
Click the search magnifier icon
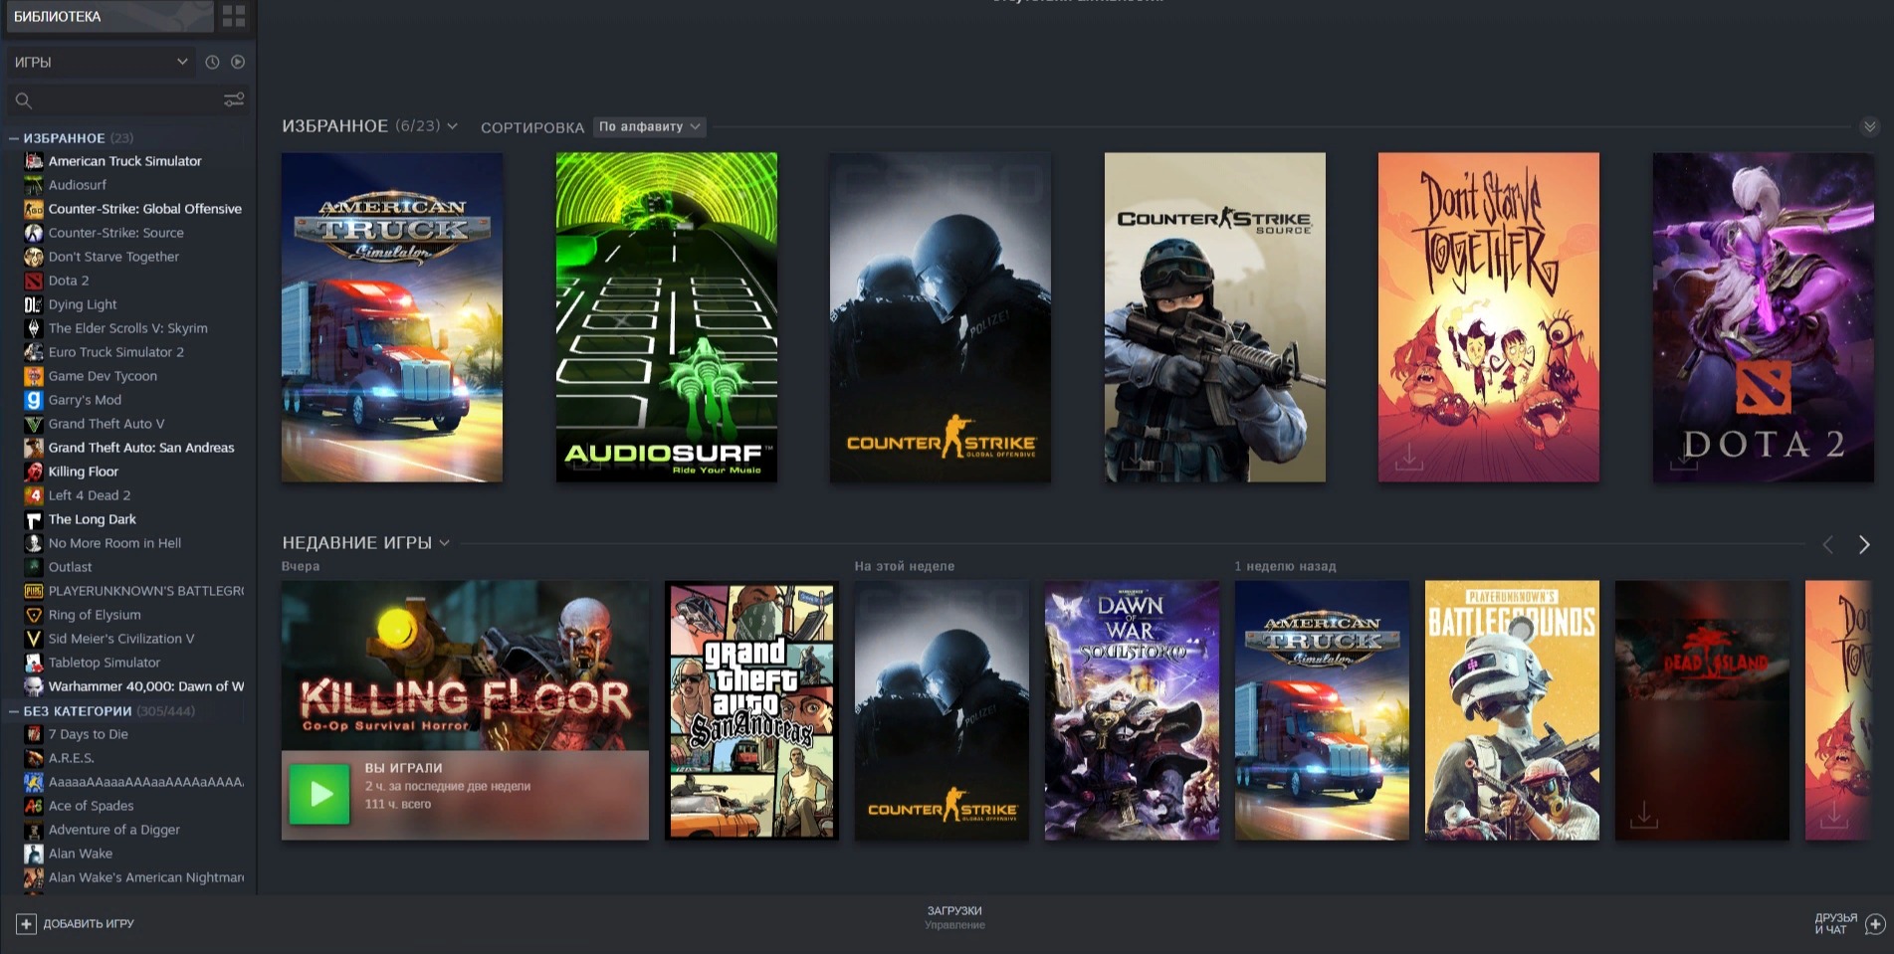24,100
